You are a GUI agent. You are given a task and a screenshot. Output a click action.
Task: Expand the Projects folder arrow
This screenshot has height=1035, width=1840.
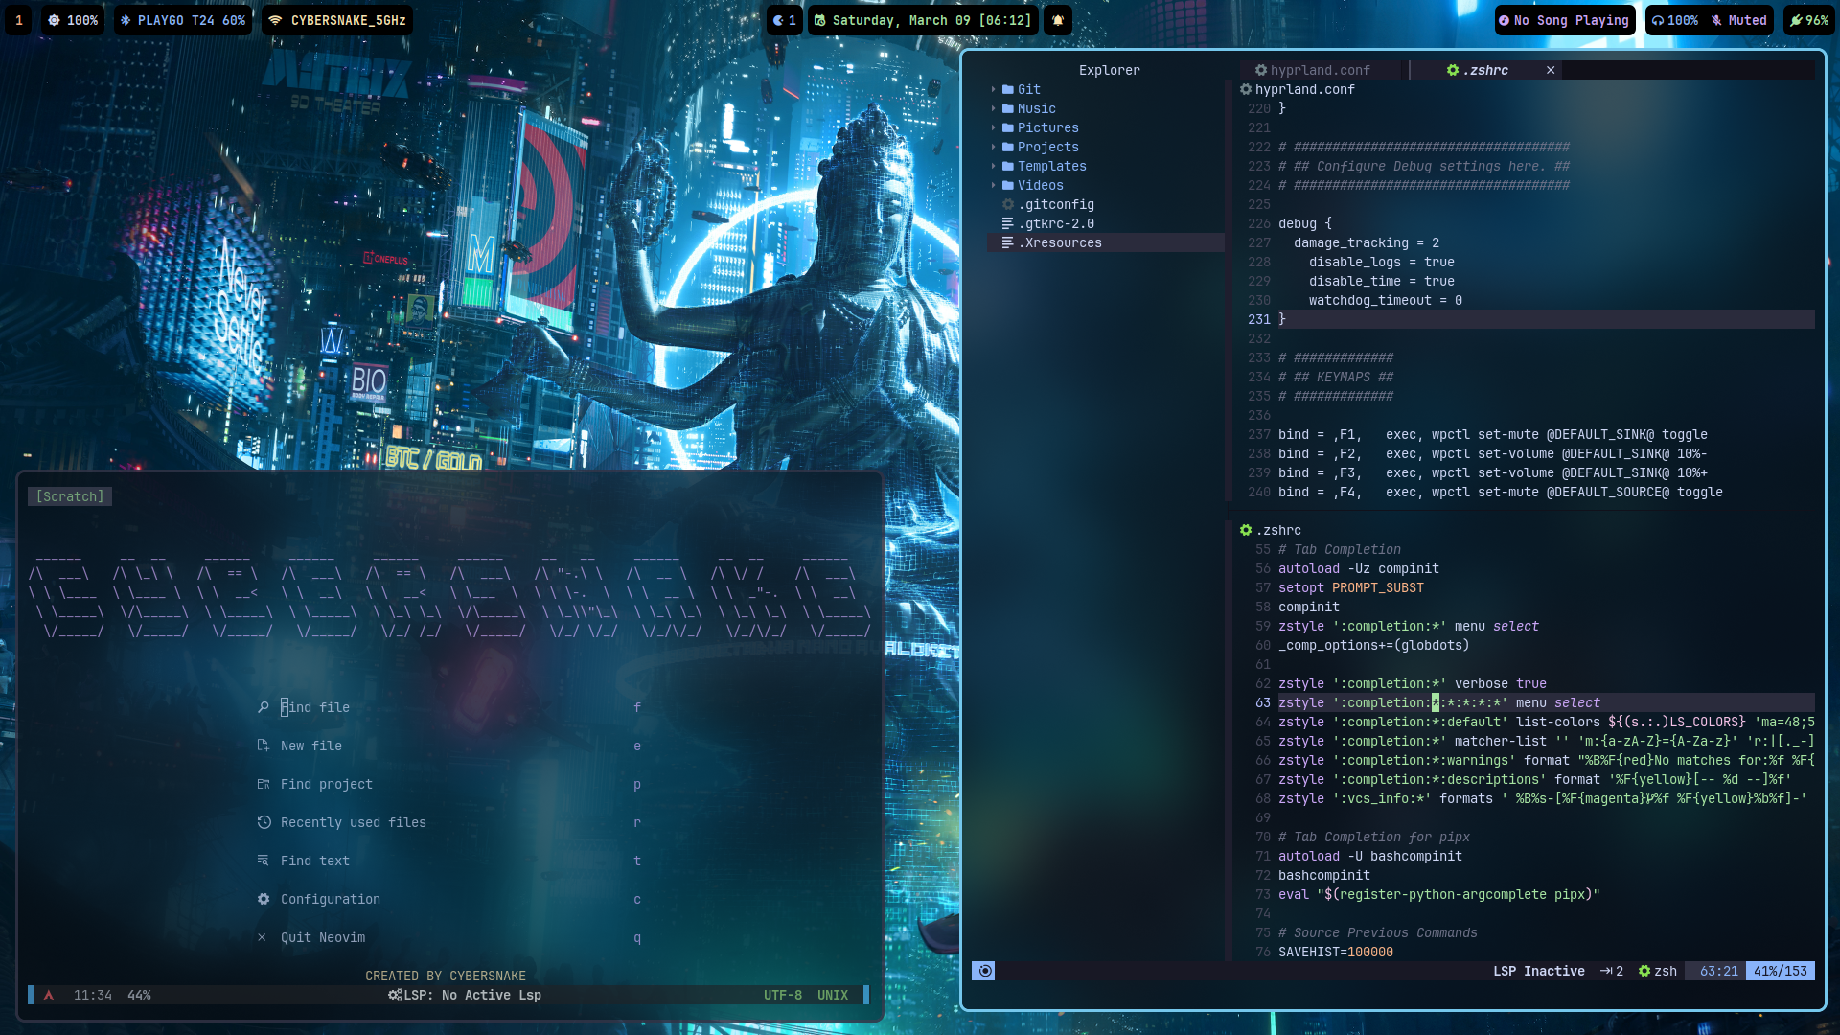tap(994, 147)
